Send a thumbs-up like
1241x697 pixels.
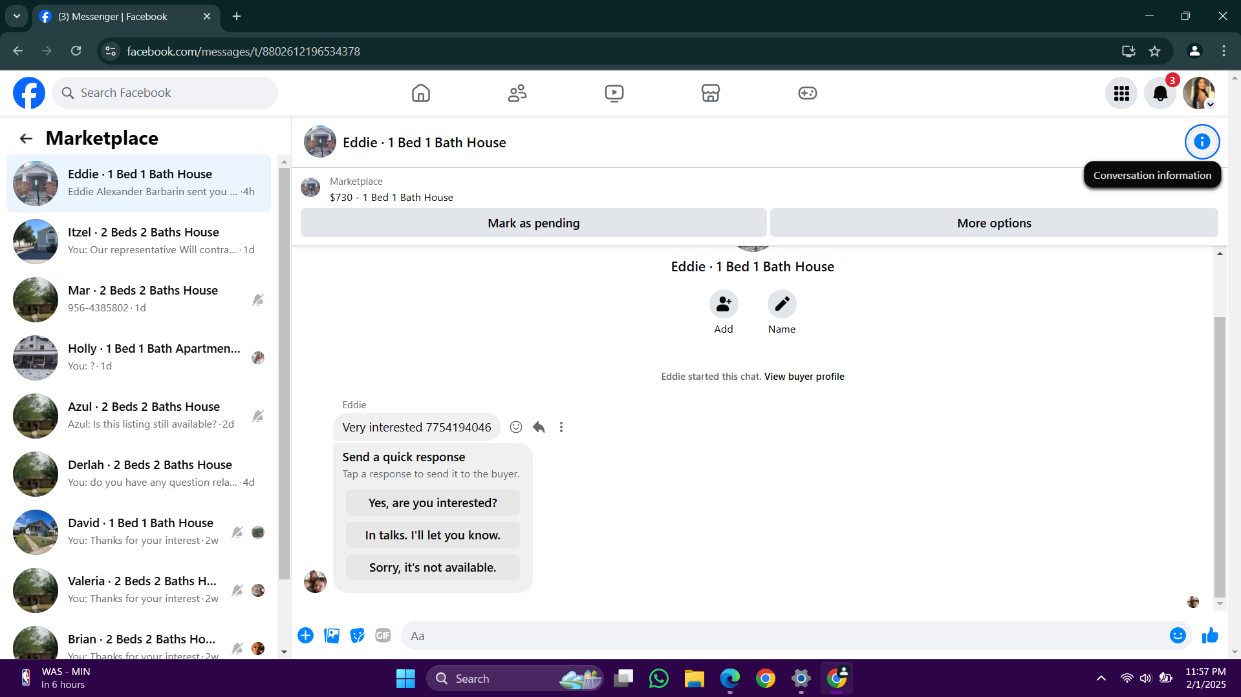[x=1210, y=636]
